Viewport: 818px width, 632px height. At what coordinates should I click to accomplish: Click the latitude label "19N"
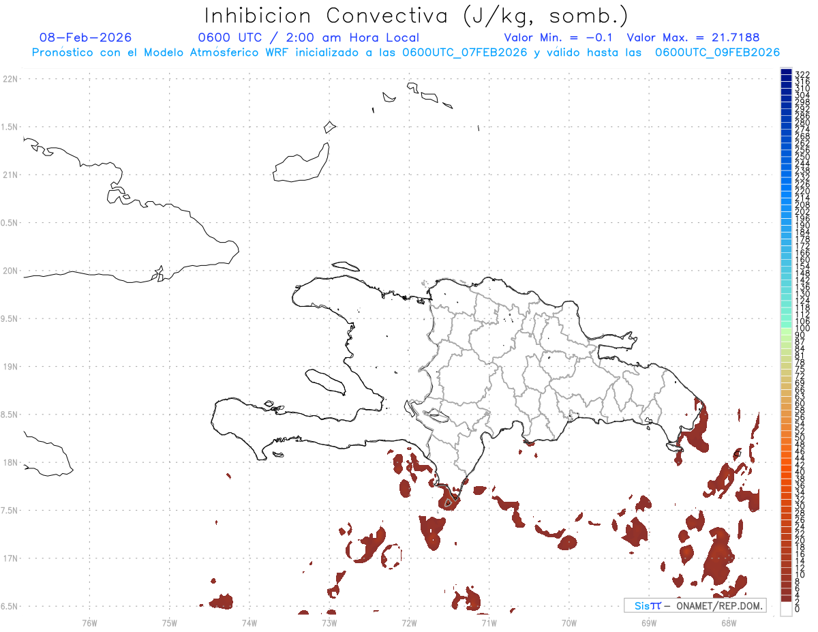pos(10,366)
